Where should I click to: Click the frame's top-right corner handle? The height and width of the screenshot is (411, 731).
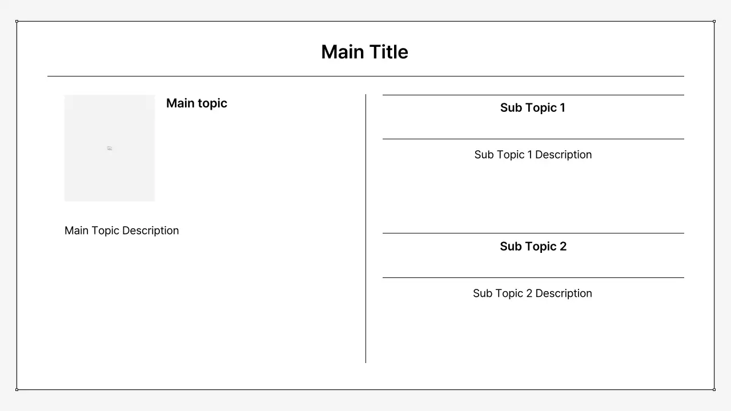pyautogui.click(x=714, y=21)
